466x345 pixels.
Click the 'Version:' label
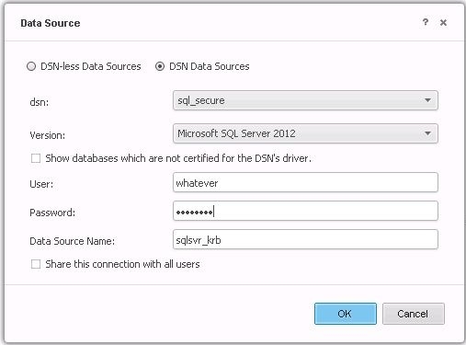pyautogui.click(x=48, y=135)
